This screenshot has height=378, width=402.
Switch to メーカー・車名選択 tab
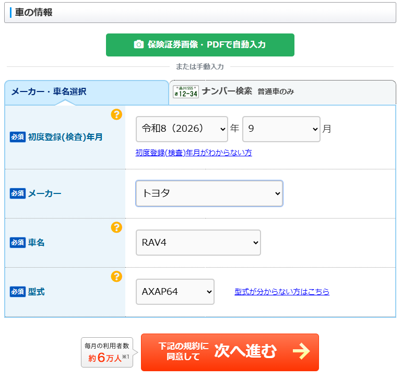(87, 92)
